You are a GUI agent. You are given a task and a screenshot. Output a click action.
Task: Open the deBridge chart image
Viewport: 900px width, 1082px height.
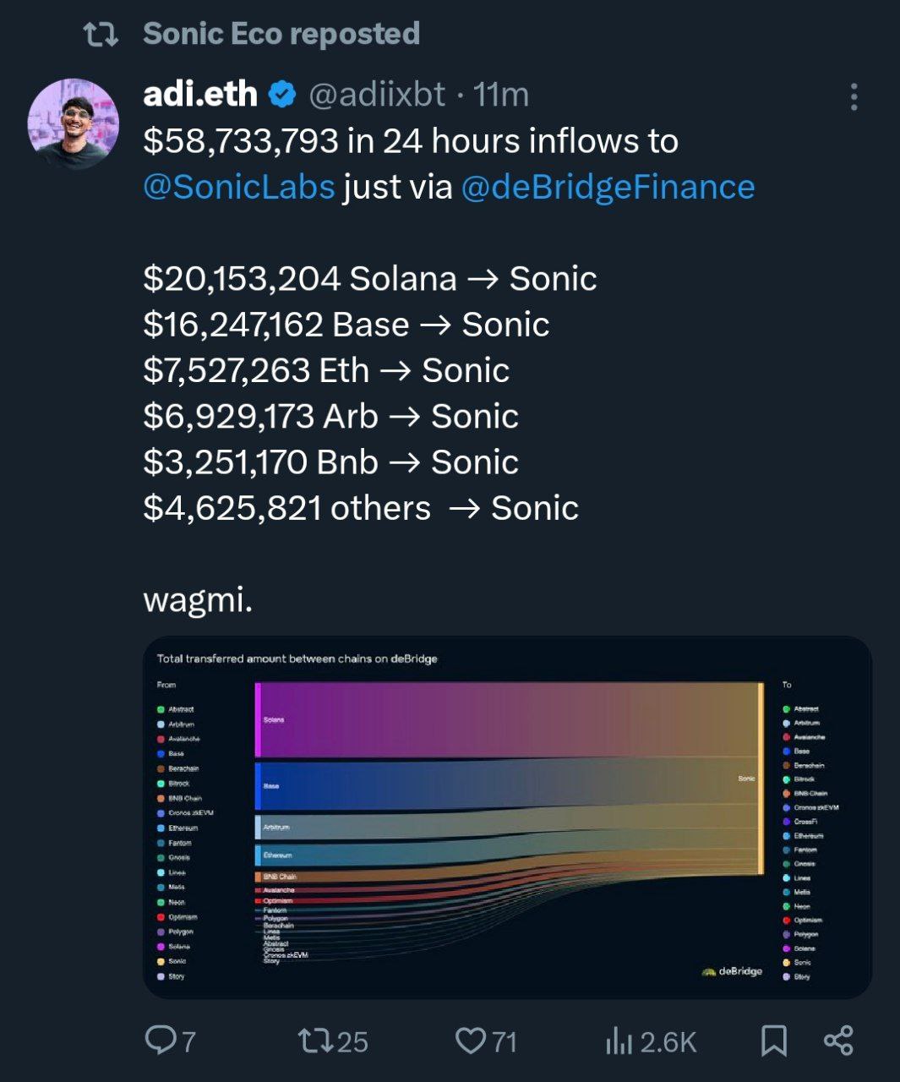click(x=507, y=817)
